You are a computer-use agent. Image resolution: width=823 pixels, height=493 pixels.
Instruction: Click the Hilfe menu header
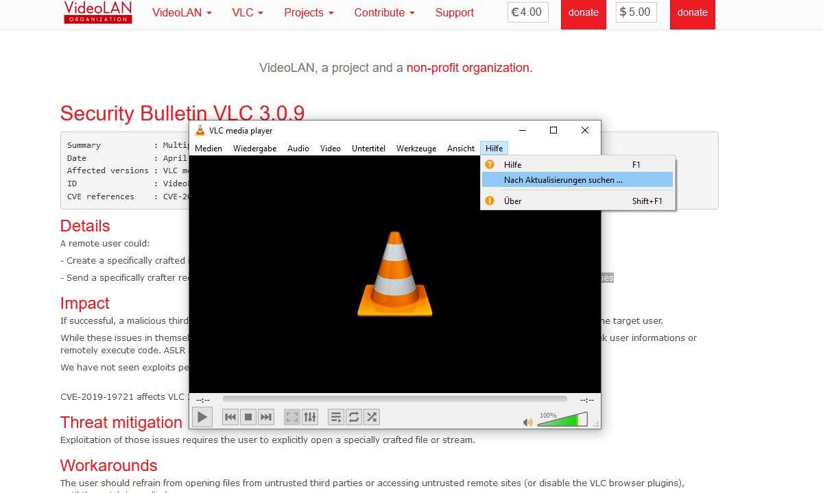[494, 148]
